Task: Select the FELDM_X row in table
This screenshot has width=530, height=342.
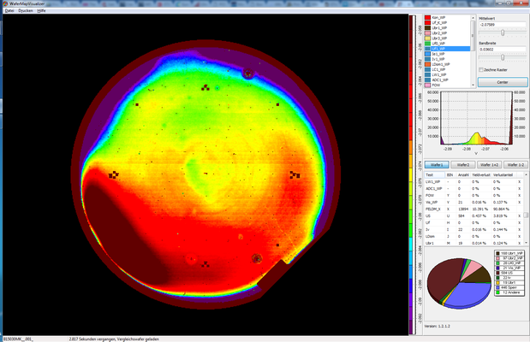Action: [434, 209]
